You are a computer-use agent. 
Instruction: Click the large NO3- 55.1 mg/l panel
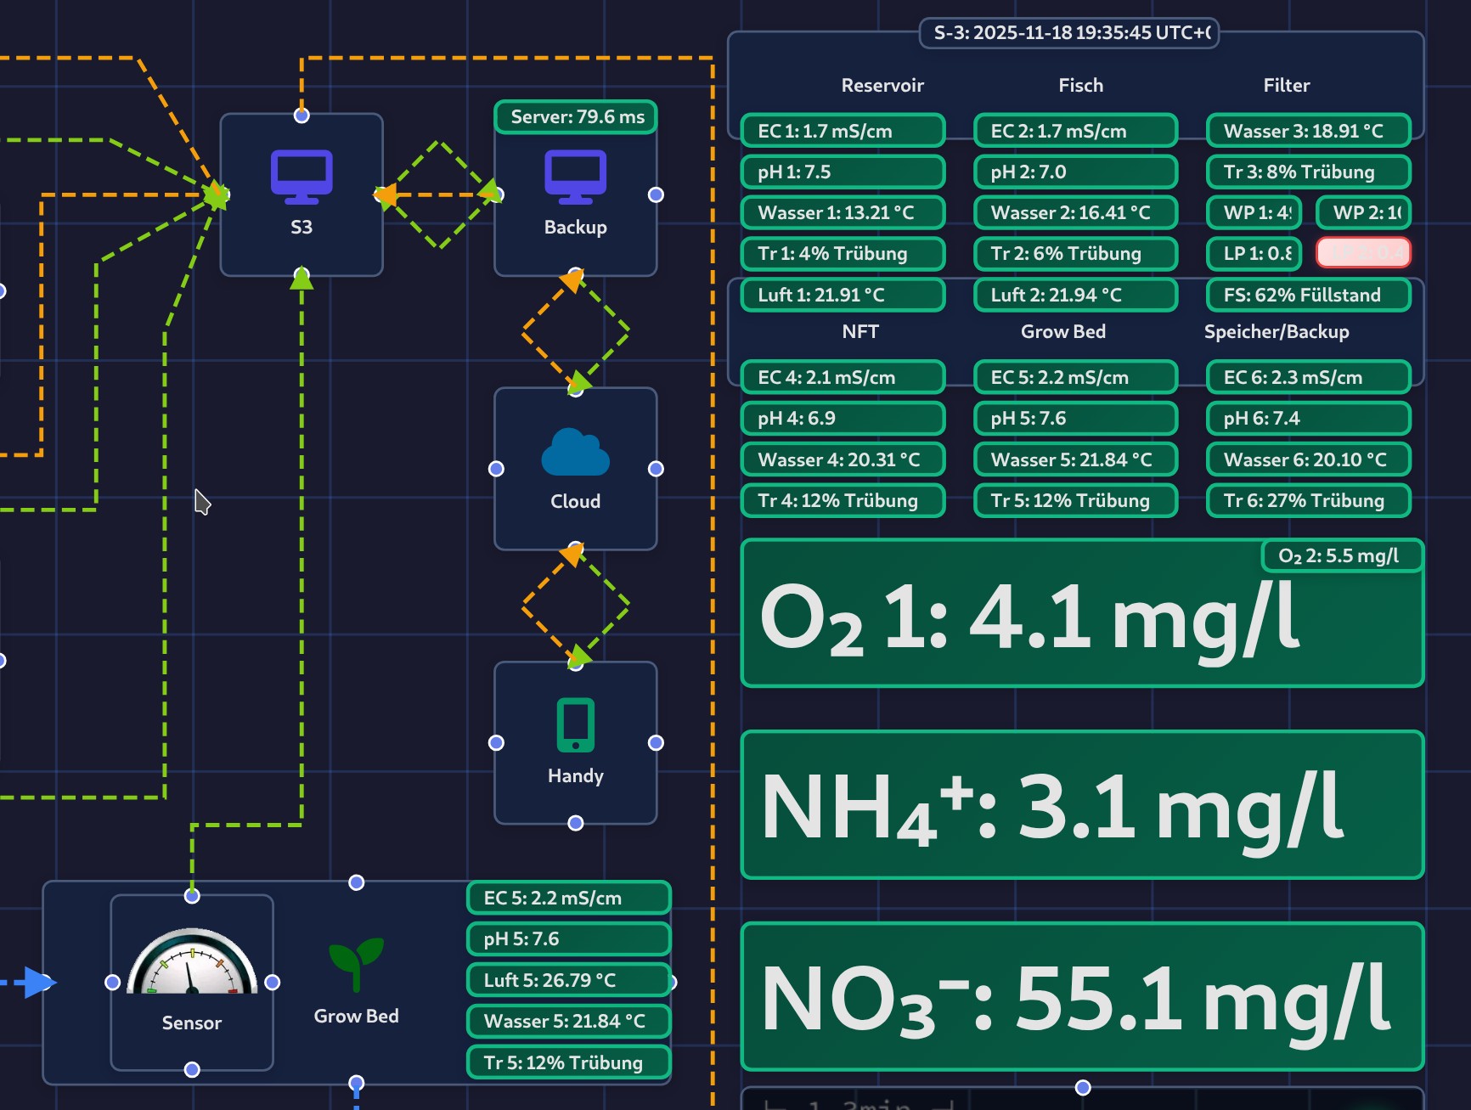(x=1081, y=997)
